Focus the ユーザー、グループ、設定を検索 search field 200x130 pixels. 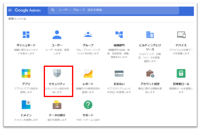click(x=113, y=11)
